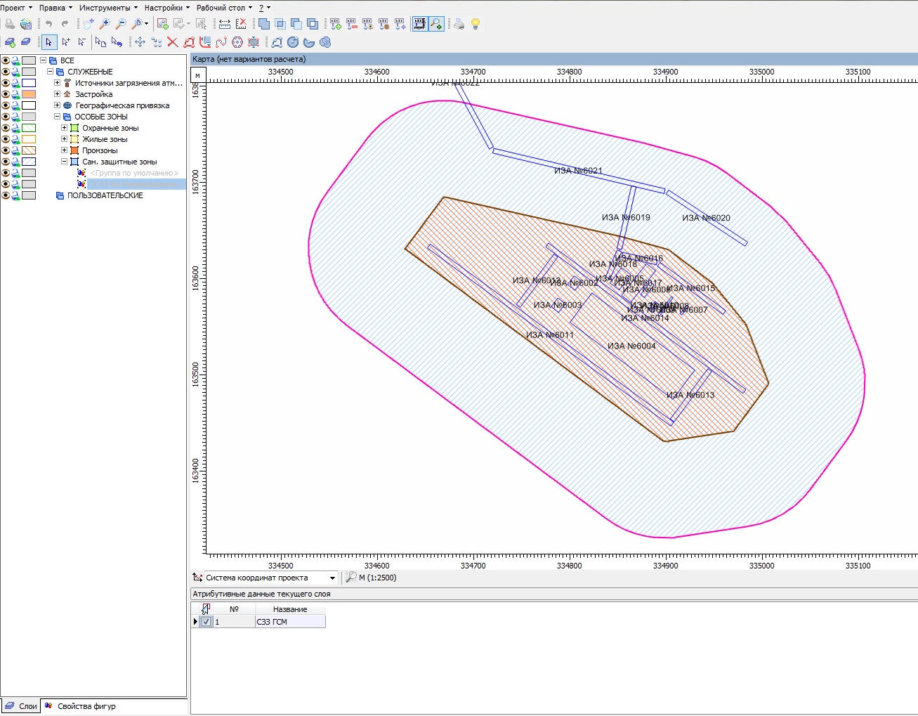The width and height of the screenshot is (918, 716).
Task: Uncheck the checkbox for row СЗЗ ГСМ
Action: pos(206,622)
